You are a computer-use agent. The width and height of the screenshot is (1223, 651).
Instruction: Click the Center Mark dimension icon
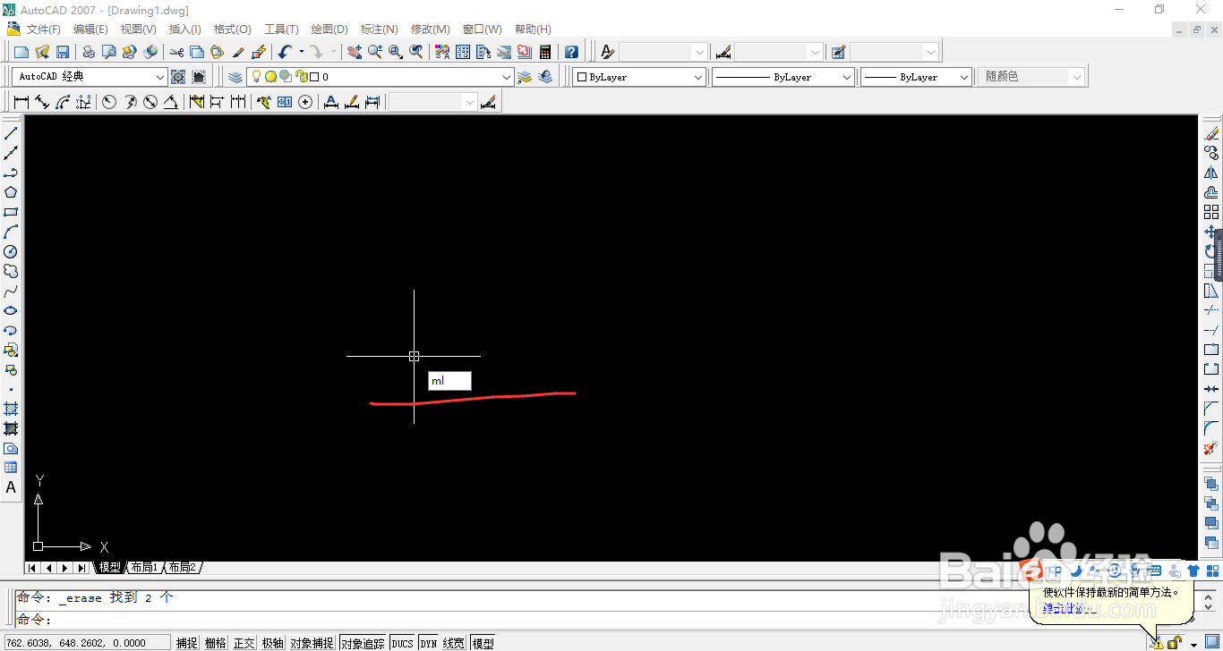tap(305, 102)
